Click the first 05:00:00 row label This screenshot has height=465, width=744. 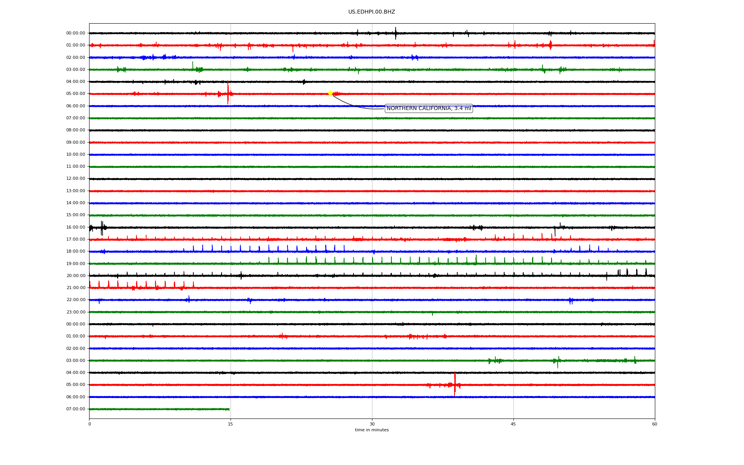pos(76,94)
